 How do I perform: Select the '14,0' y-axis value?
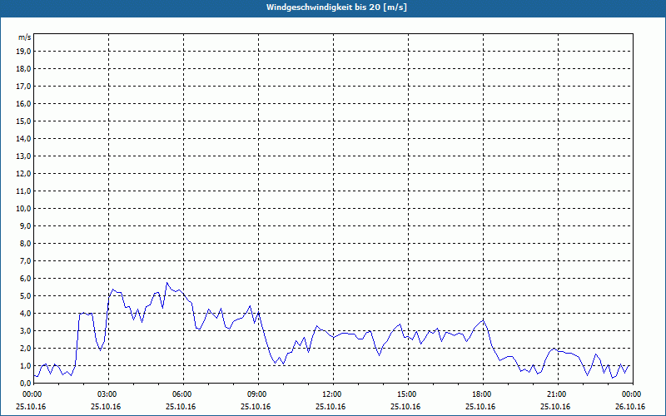click(x=23, y=138)
